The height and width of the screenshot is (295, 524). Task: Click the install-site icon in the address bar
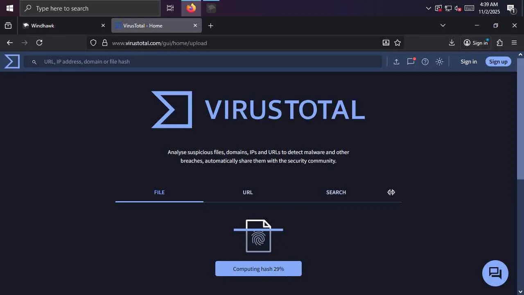coord(386,43)
